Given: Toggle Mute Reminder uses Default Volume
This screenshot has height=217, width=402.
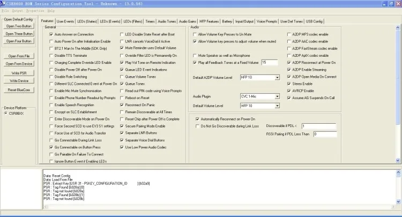Looking at the screenshot, I should coord(122,48).
